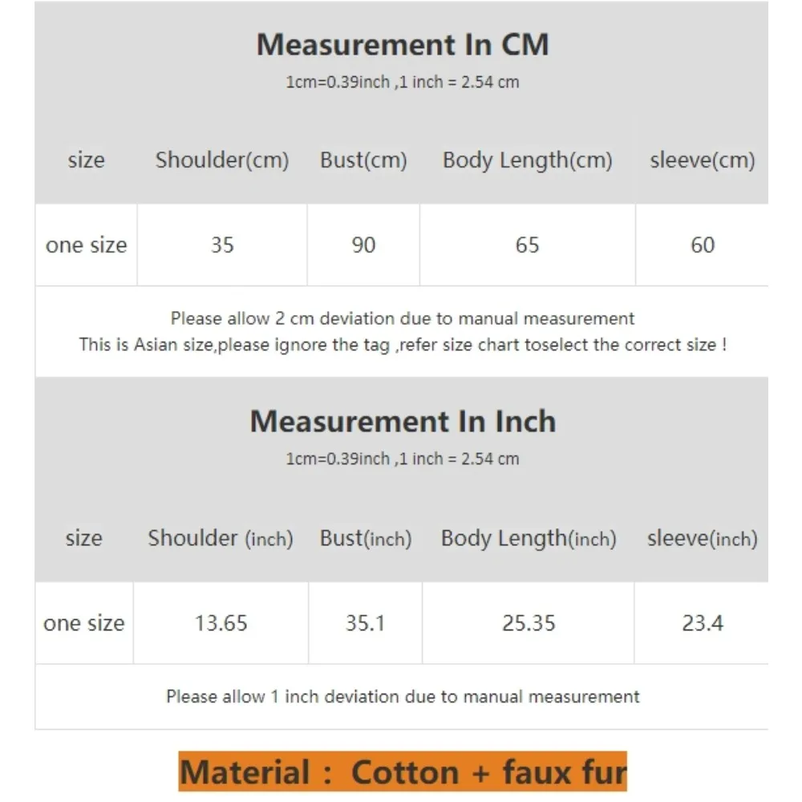Click the Body Length(cm) column header
This screenshot has height=802, width=802.
click(528, 160)
